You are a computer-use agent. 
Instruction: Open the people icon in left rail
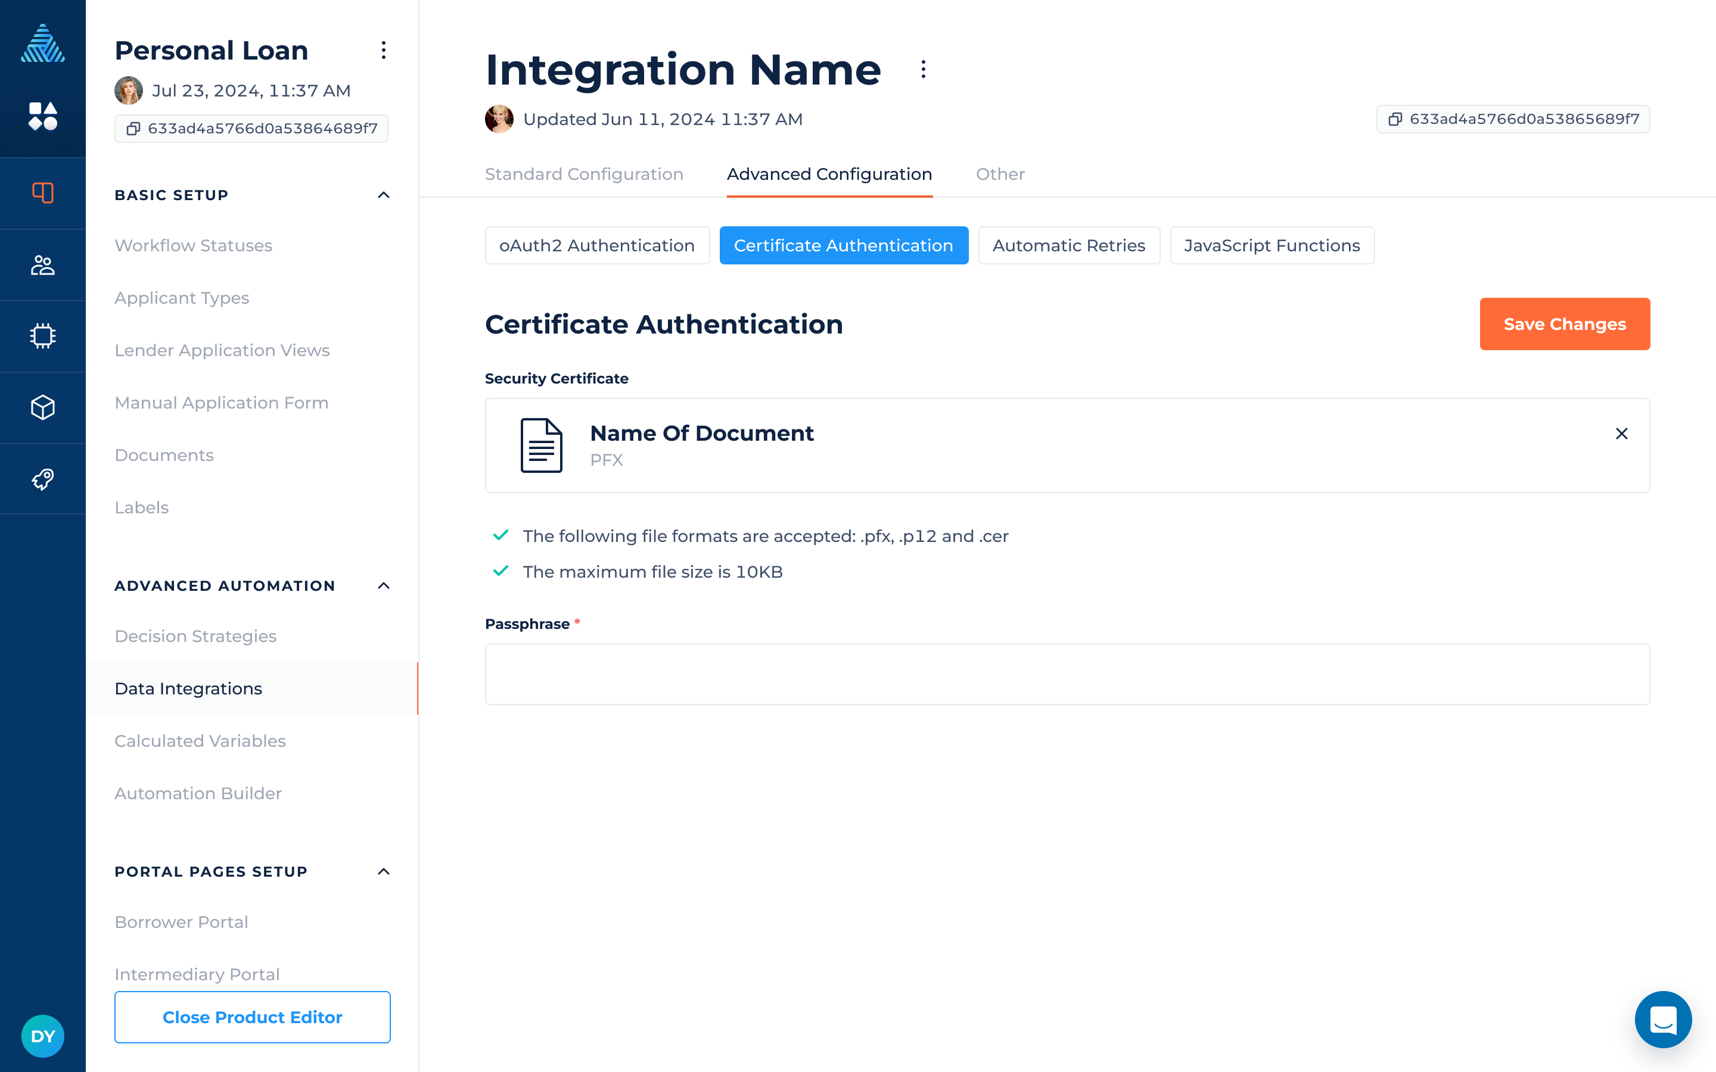point(42,265)
